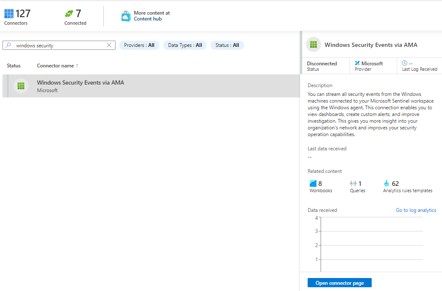Click the Analytics rules templates flask icon
The width and height of the screenshot is (442, 291).
click(x=386, y=183)
